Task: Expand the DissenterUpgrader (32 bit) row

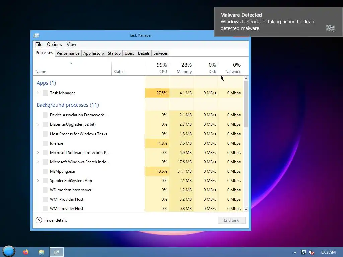Action: 38,124
